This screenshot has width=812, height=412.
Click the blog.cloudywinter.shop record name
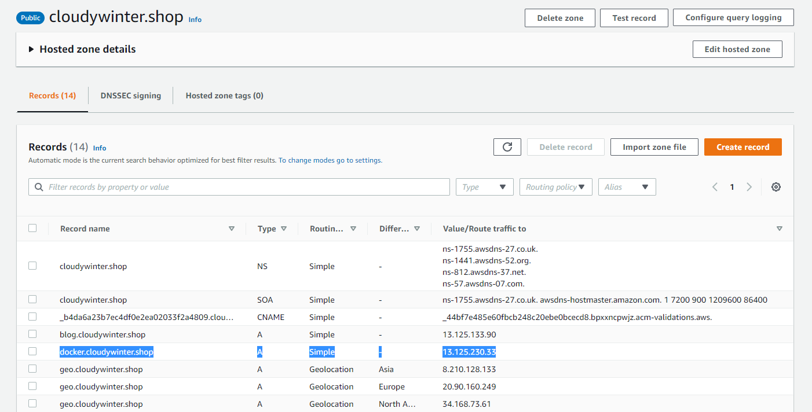[103, 334]
